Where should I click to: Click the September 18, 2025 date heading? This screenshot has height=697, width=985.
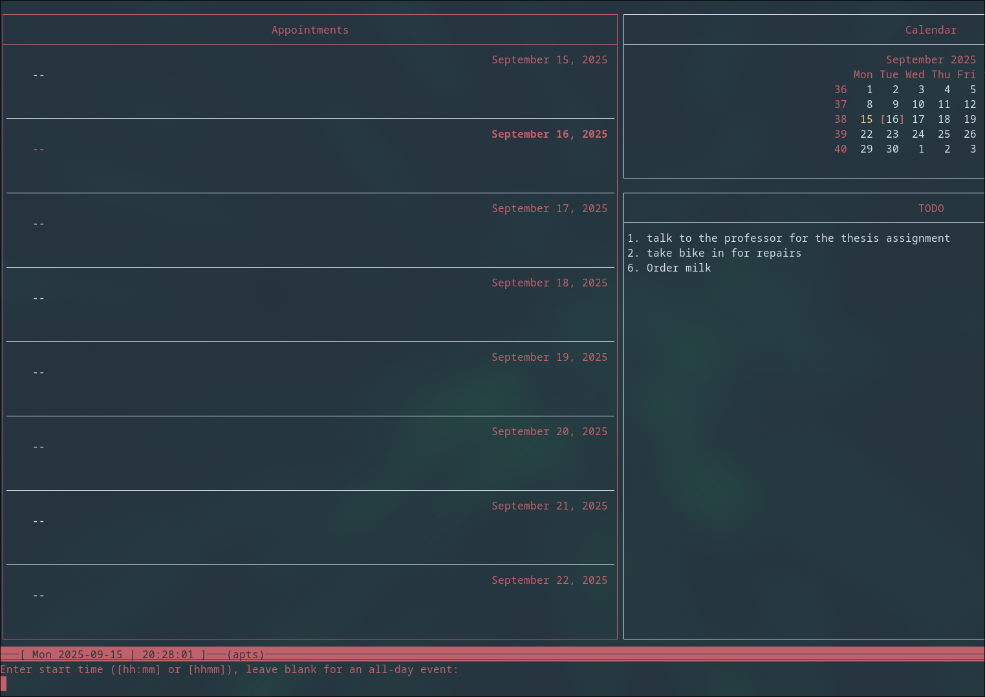pyautogui.click(x=549, y=283)
